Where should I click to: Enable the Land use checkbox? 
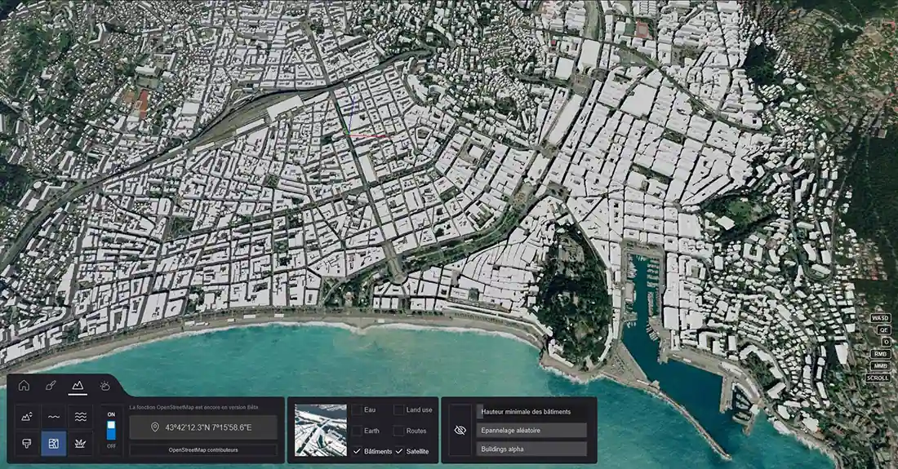pos(398,410)
